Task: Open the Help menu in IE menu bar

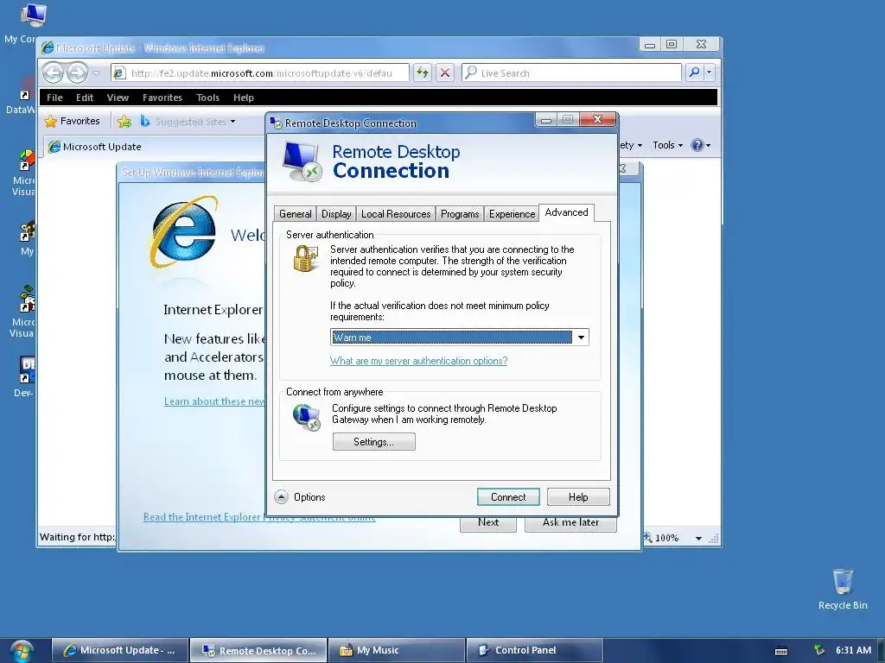Action: point(243,98)
